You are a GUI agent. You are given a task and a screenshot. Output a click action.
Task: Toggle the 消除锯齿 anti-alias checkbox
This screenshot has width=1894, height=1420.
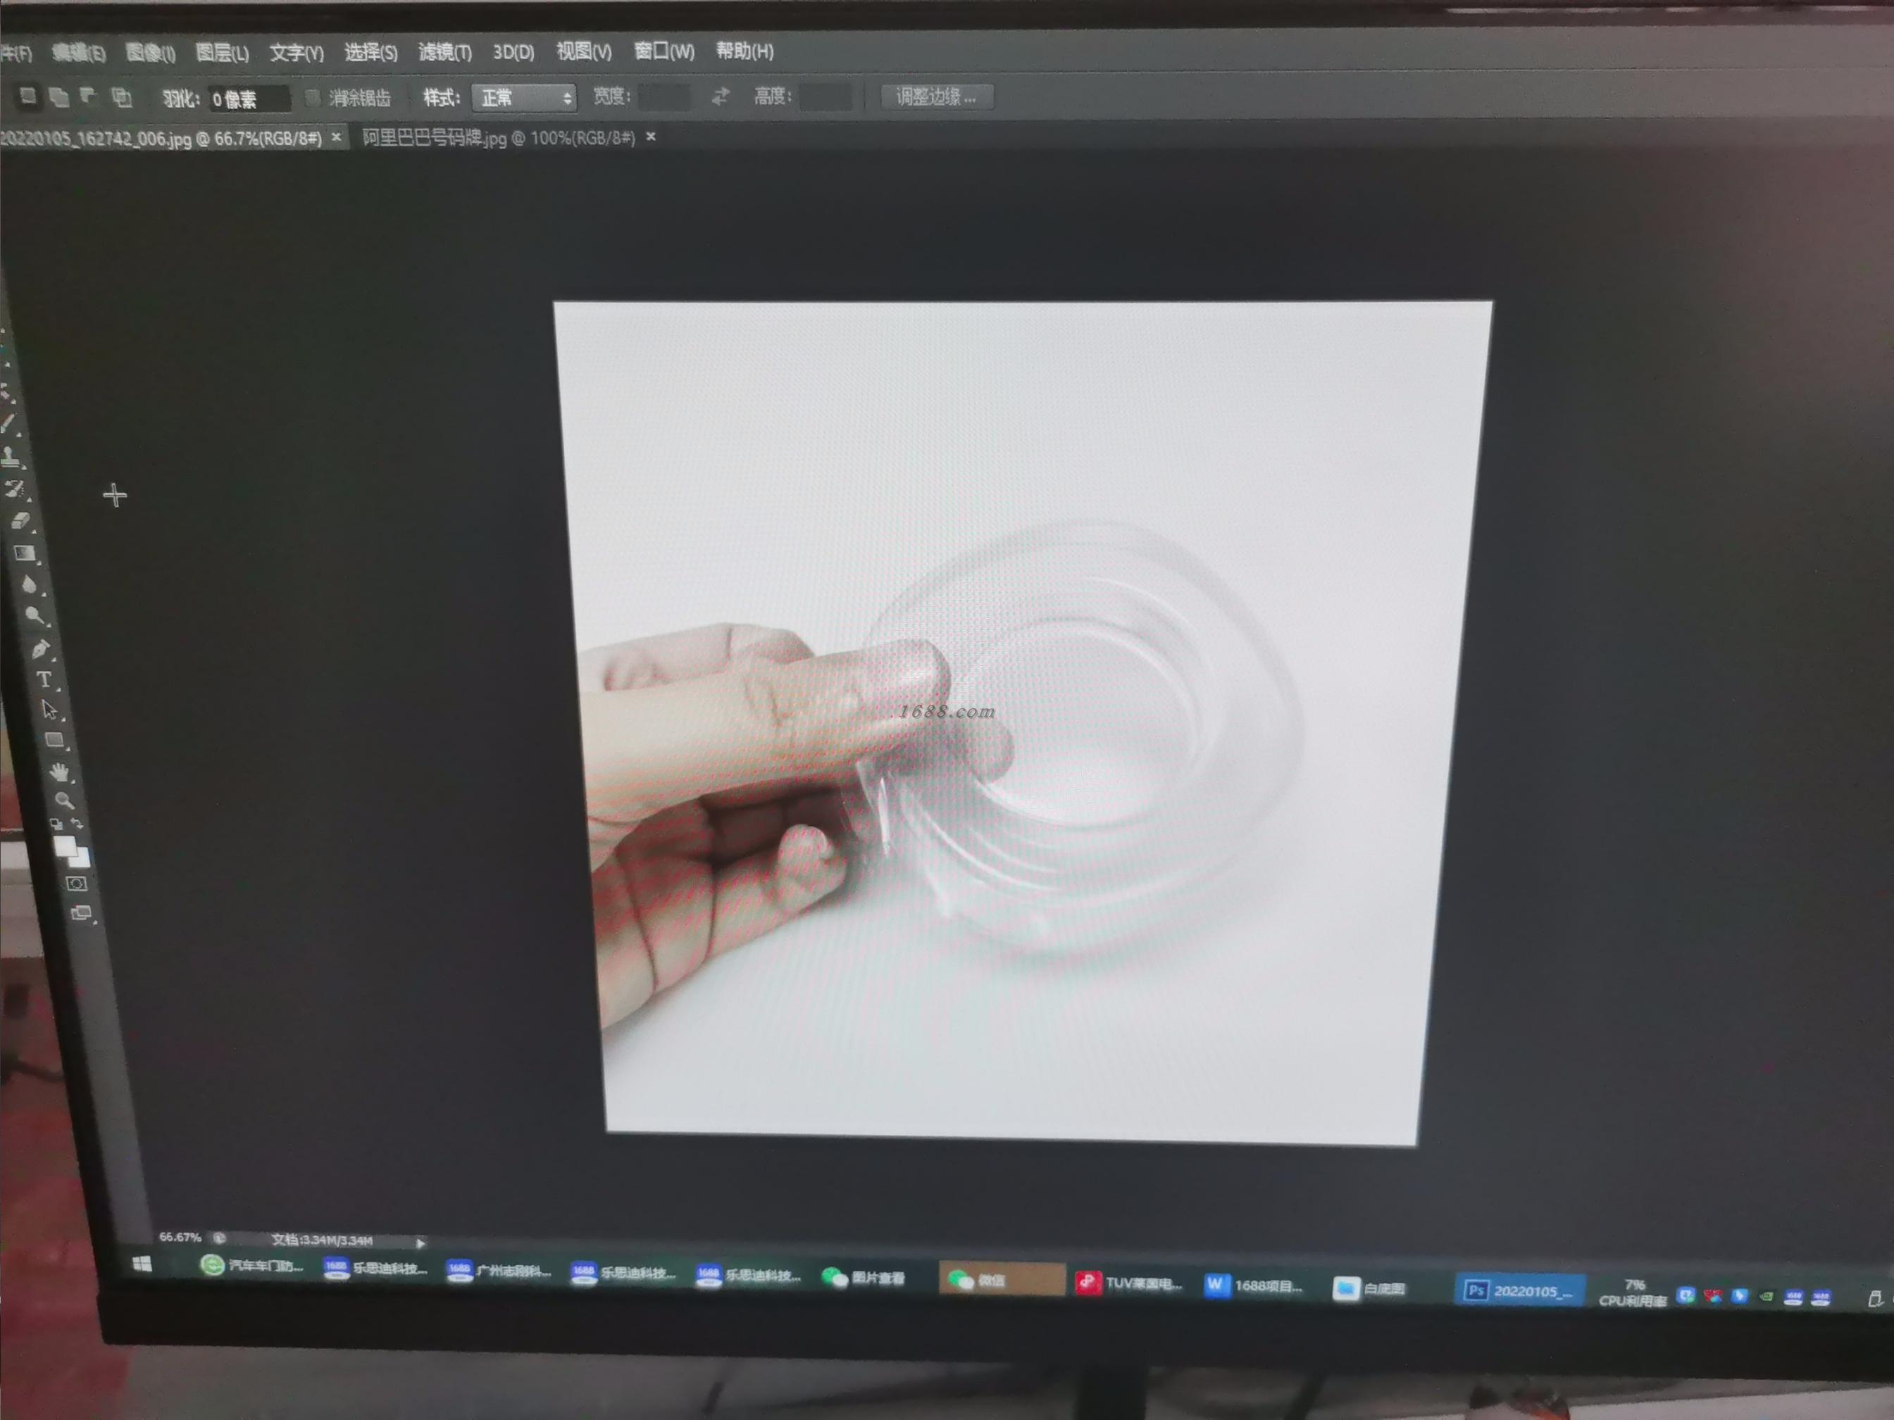coord(313,98)
